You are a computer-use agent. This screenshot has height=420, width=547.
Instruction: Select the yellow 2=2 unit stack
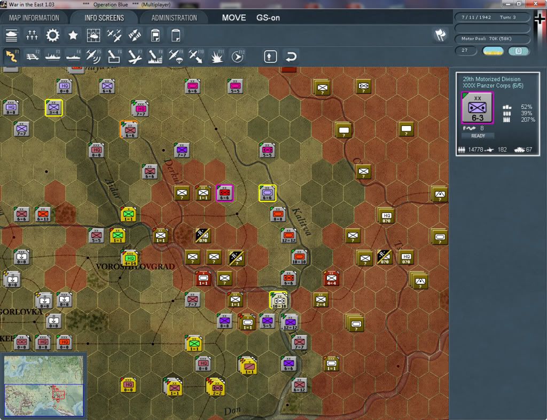click(216, 387)
